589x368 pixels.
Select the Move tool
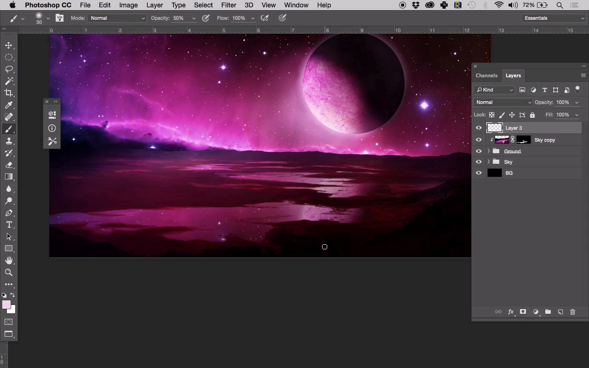click(9, 45)
